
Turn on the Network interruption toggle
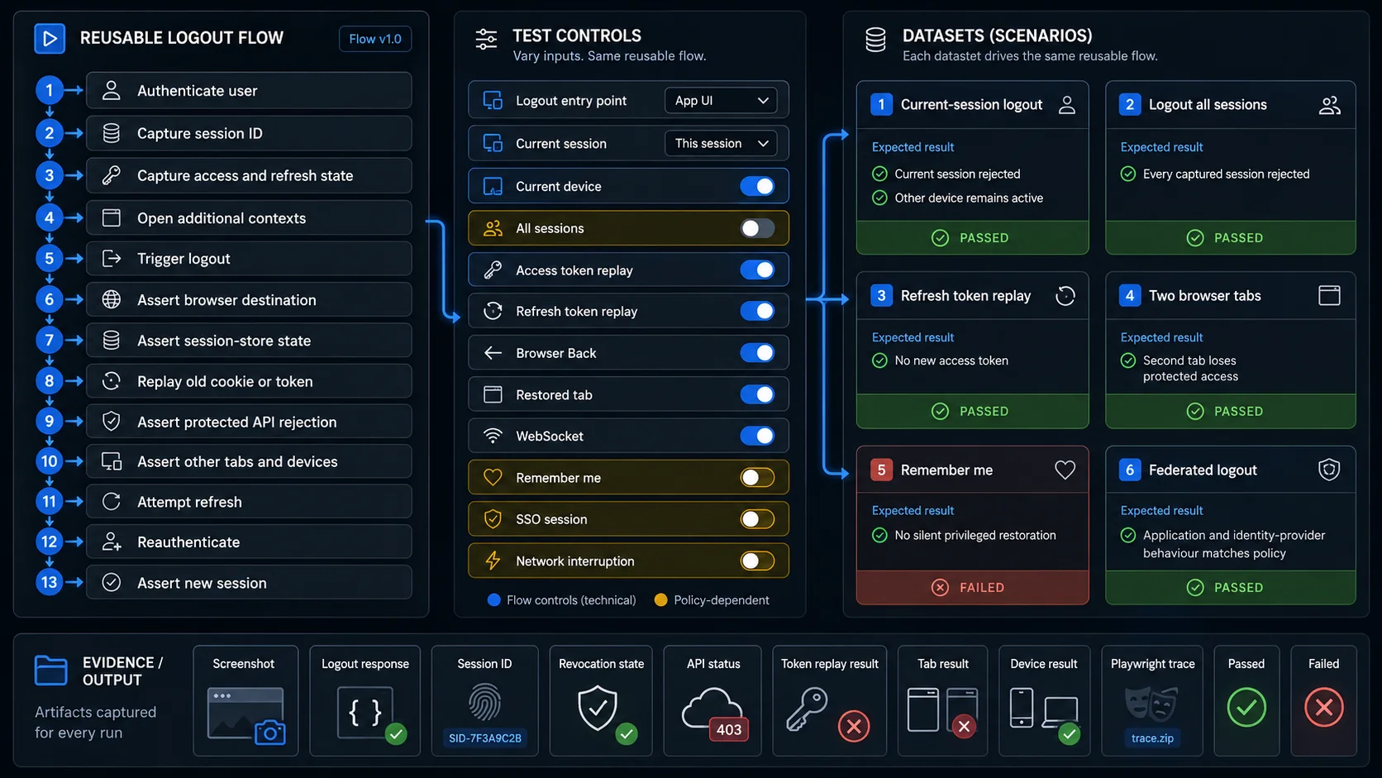[x=757, y=561]
